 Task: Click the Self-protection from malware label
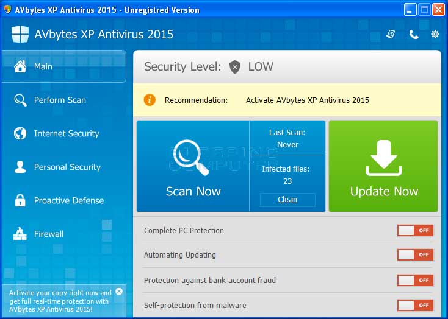[x=195, y=306]
